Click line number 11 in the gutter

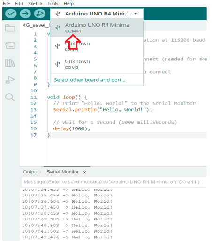[33, 97]
